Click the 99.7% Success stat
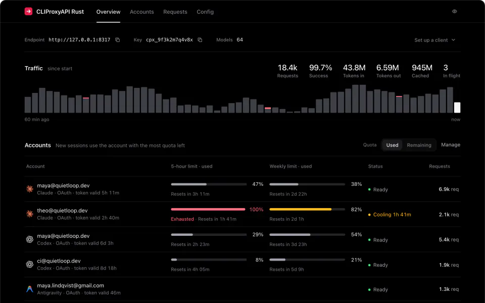 320,71
